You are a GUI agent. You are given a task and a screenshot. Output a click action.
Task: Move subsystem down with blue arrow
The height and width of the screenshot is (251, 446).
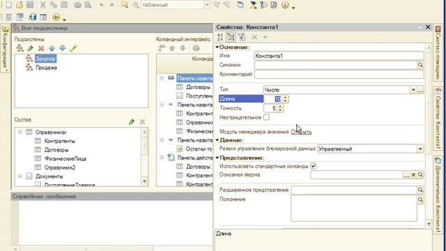[x=62, y=48]
